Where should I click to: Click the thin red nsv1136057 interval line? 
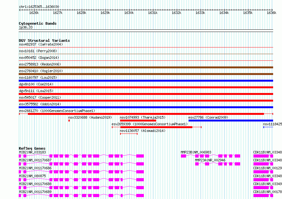[x=129, y=134]
